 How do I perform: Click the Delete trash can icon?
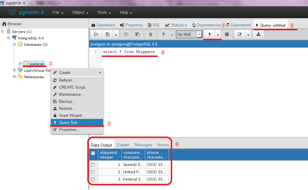pyautogui.click(x=150, y=34)
